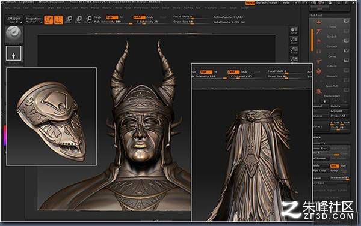Image resolution: width=361 pixels, height=226 pixels.
Task: Toggle the M material mode button
Action: click(122, 17)
